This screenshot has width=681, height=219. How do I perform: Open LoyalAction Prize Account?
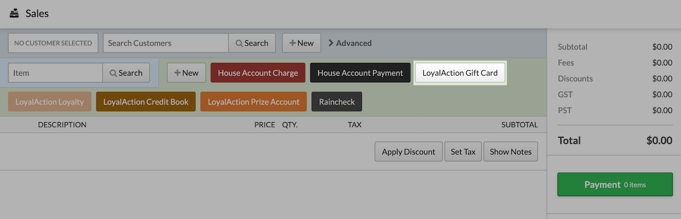(253, 102)
